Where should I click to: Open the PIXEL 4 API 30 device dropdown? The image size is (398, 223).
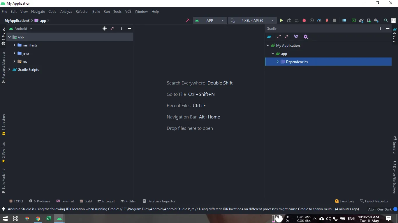(x=252, y=20)
